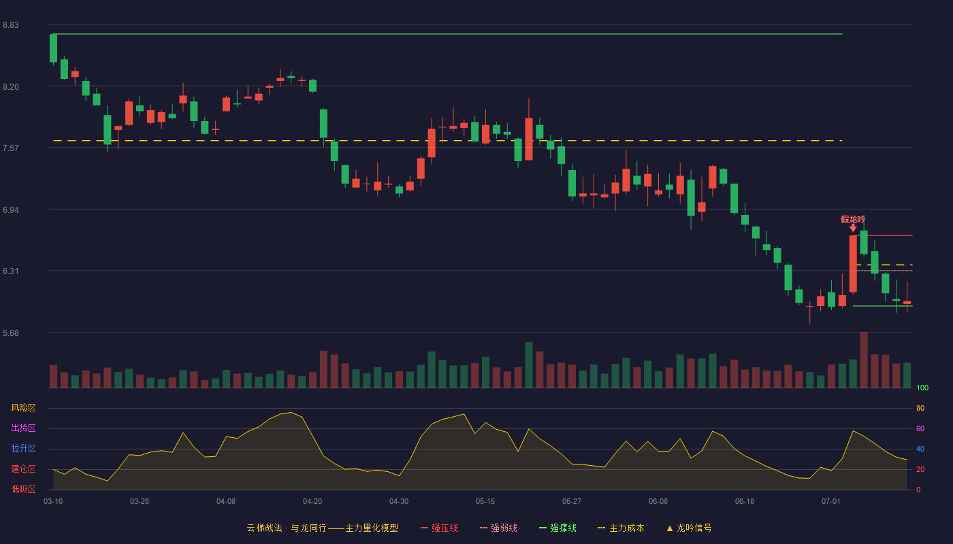953x544 pixels.
Task: Click the 7.57 price axis label
Action: (11, 148)
